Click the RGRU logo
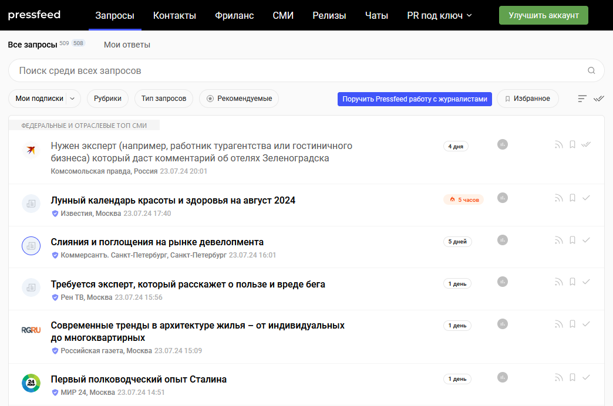 [x=31, y=330]
